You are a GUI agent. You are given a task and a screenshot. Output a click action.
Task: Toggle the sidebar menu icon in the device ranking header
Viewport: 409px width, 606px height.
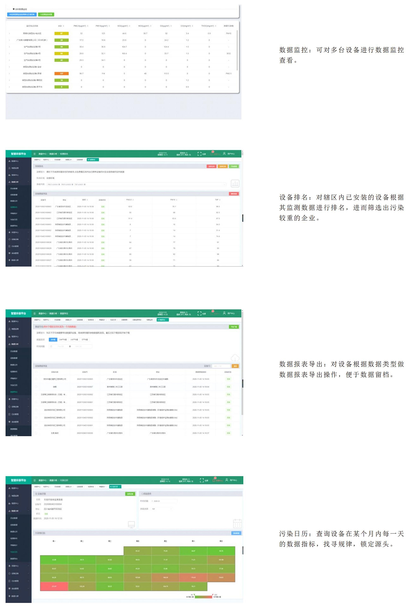(35, 154)
